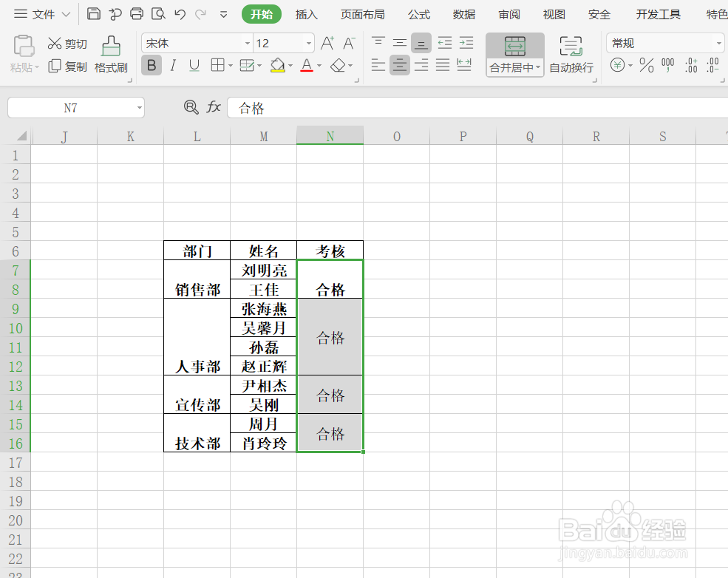The width and height of the screenshot is (728, 578).
Task: Click row header 17
Action: [x=16, y=463]
